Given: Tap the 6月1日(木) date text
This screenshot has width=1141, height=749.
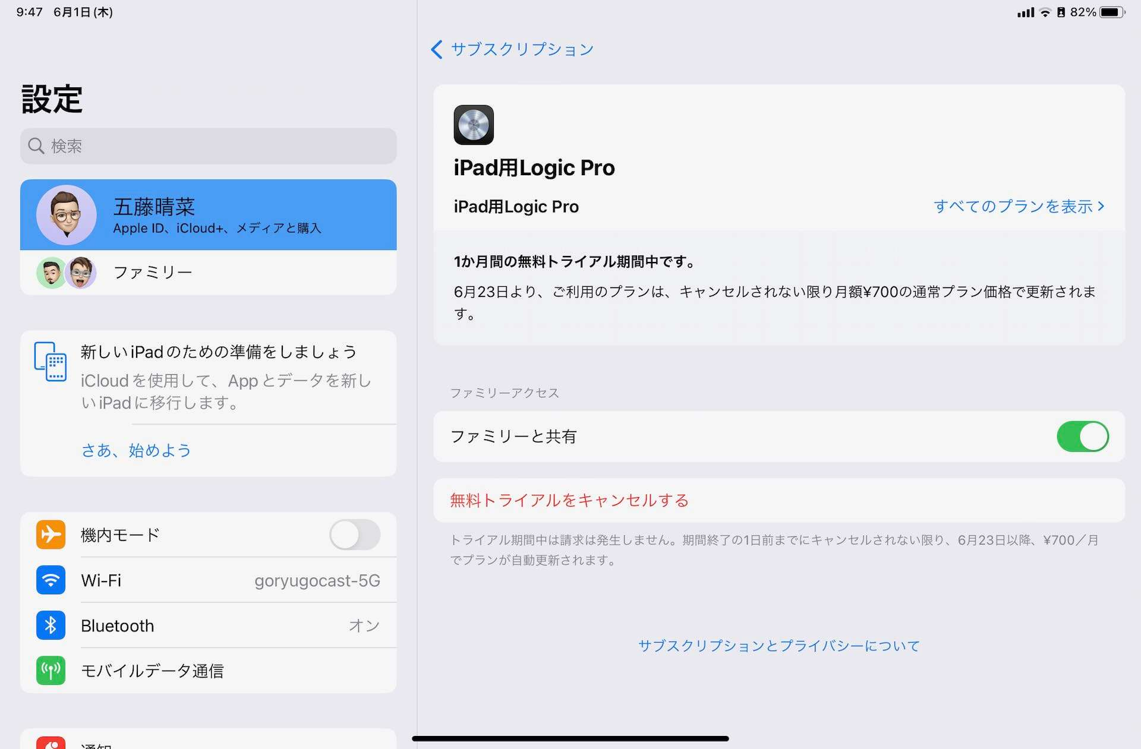Looking at the screenshot, I should click(x=83, y=12).
